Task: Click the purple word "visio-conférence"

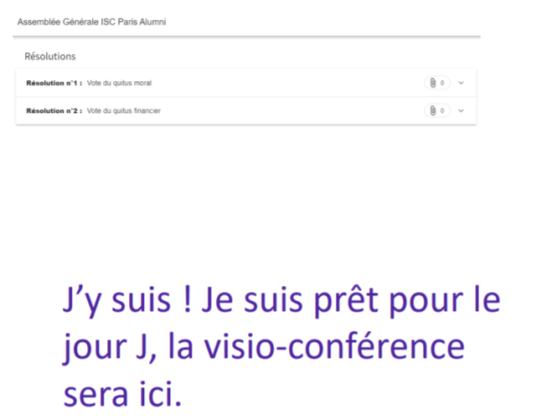Action: pyautogui.click(x=334, y=347)
